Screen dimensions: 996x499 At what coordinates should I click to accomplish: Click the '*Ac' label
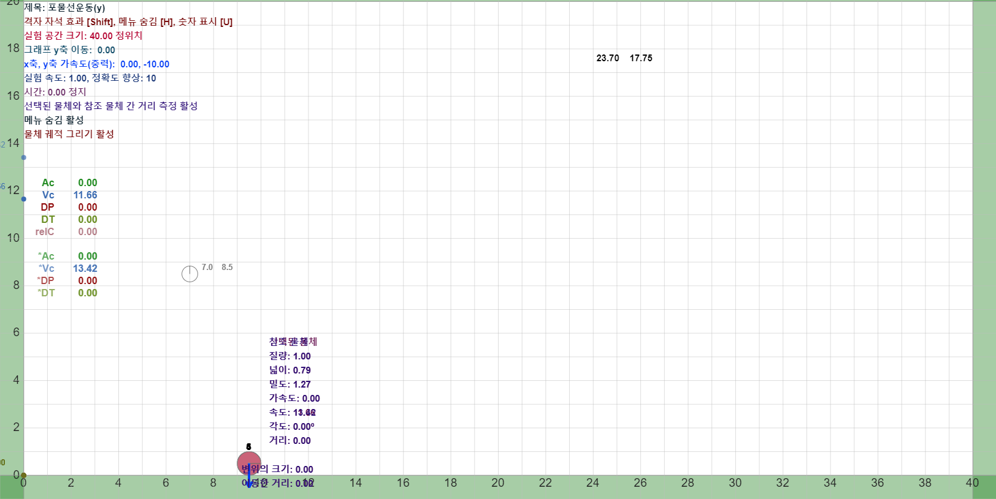click(x=46, y=256)
